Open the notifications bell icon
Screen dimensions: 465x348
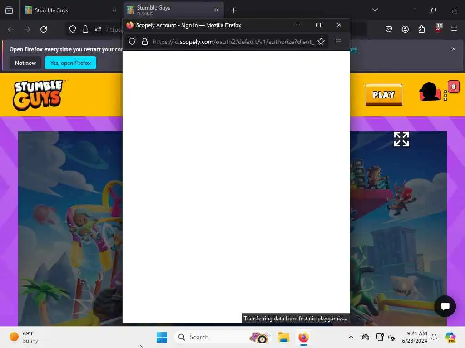click(434, 337)
